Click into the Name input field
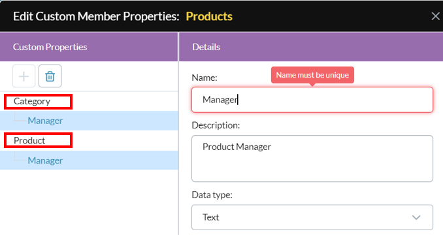 312,100
